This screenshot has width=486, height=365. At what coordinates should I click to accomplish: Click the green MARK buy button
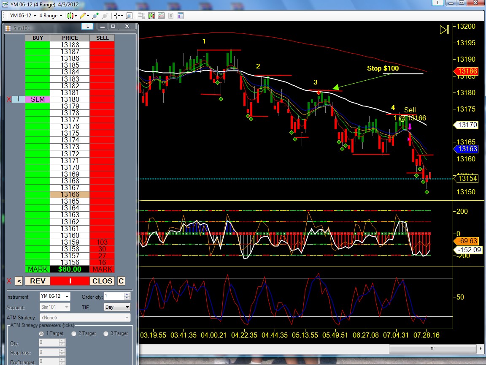(38, 269)
